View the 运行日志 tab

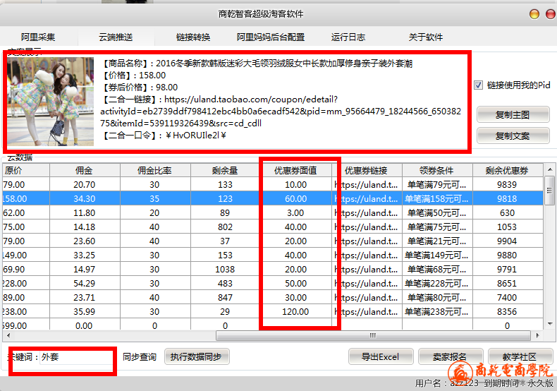pos(348,37)
